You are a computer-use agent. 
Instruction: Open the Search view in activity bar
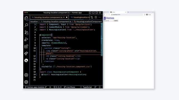click(26, 25)
